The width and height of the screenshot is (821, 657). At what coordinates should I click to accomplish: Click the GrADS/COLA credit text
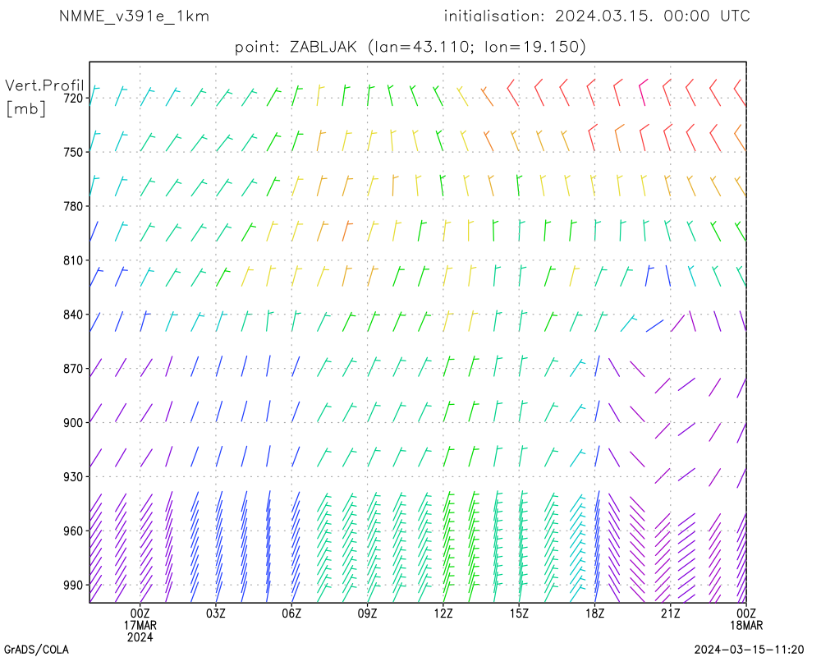coord(36,650)
